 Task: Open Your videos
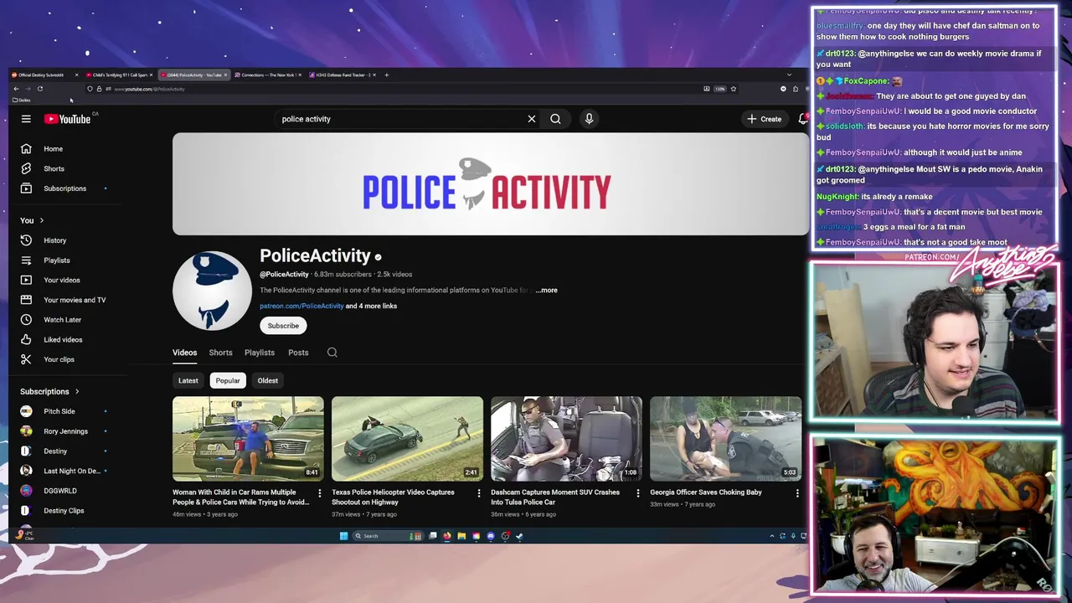[62, 280]
